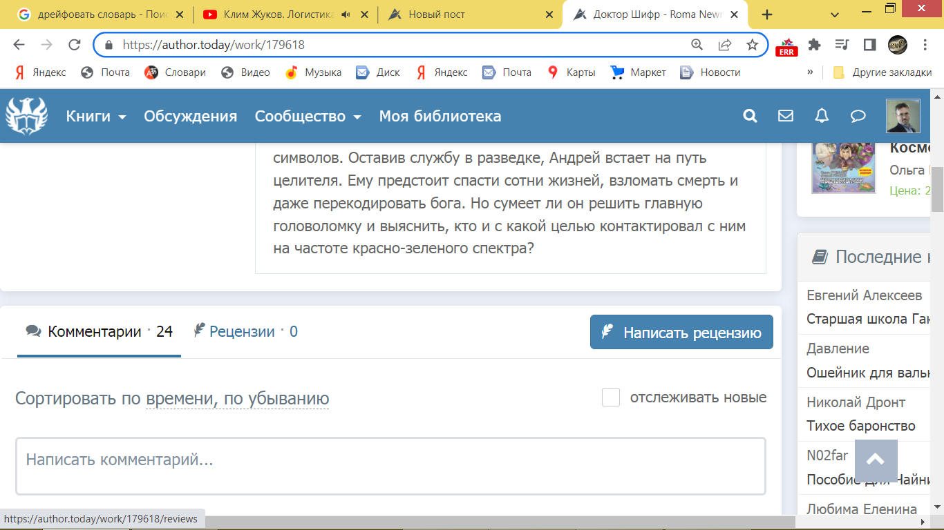Open sort order по времени, по убыванию
The width and height of the screenshot is (944, 530).
point(237,399)
